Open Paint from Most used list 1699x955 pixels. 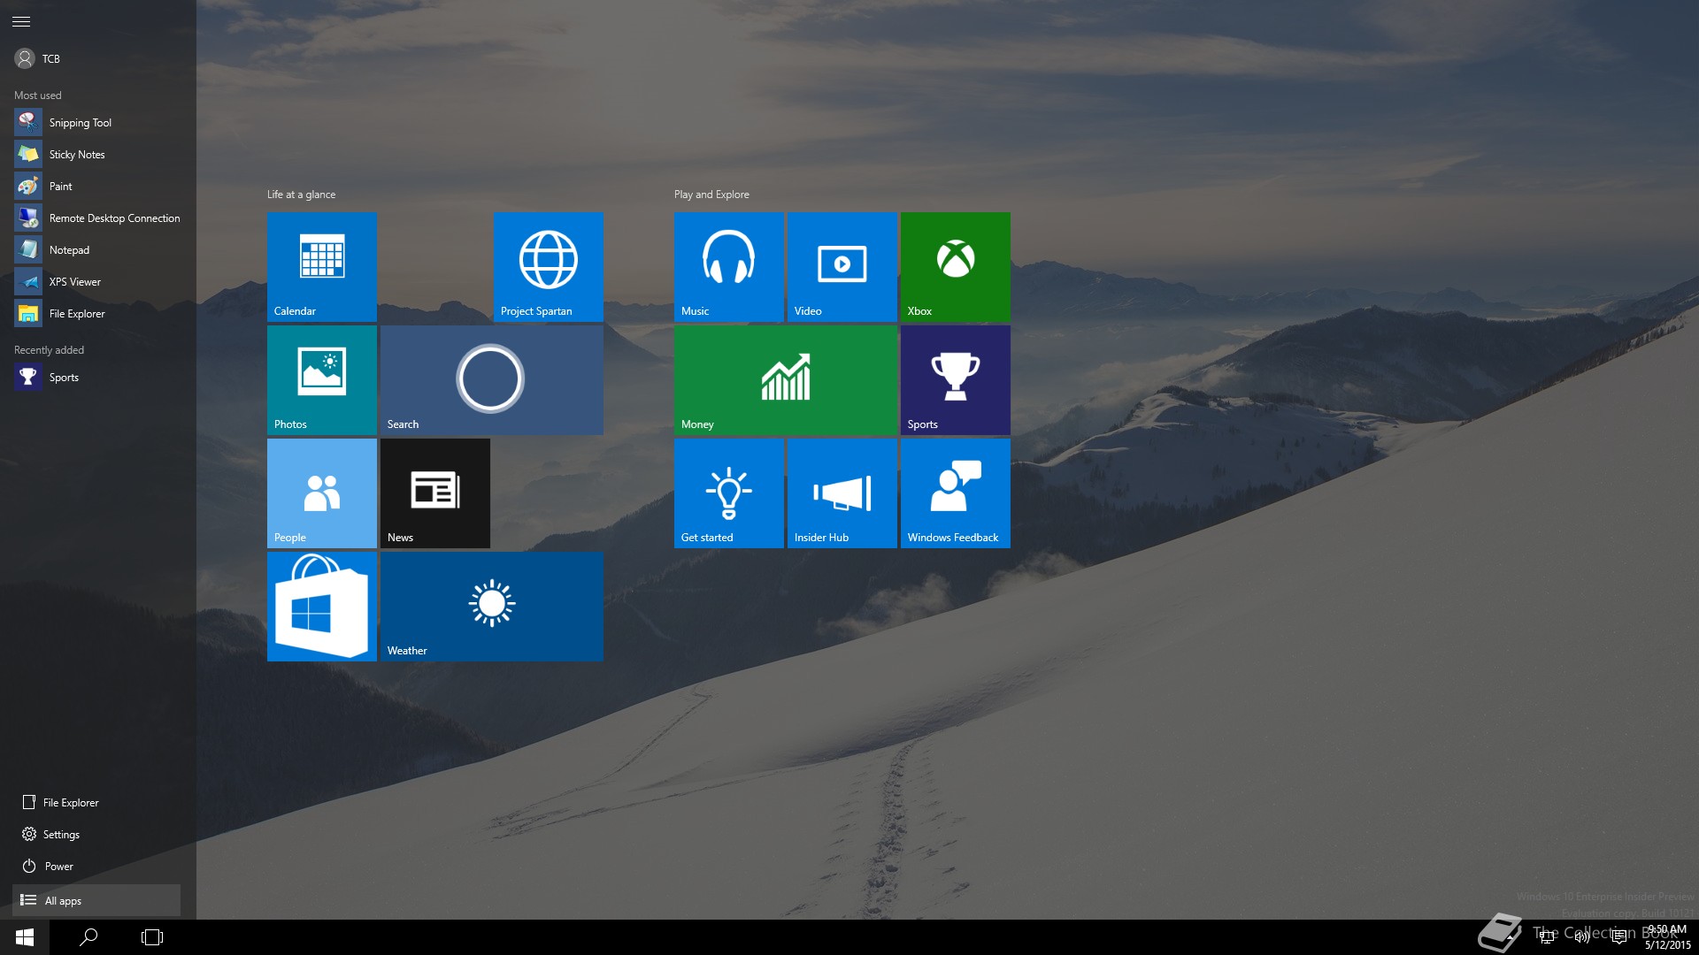(x=97, y=187)
